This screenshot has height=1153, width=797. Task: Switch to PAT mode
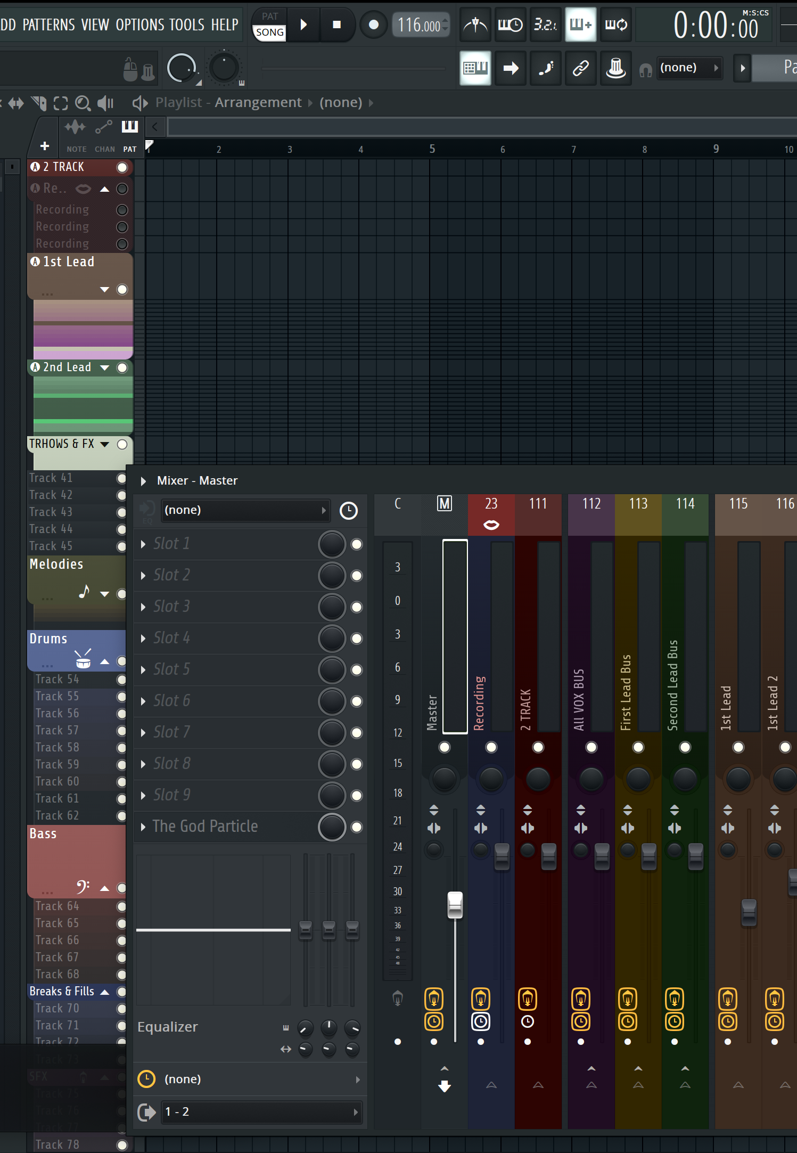(x=270, y=17)
